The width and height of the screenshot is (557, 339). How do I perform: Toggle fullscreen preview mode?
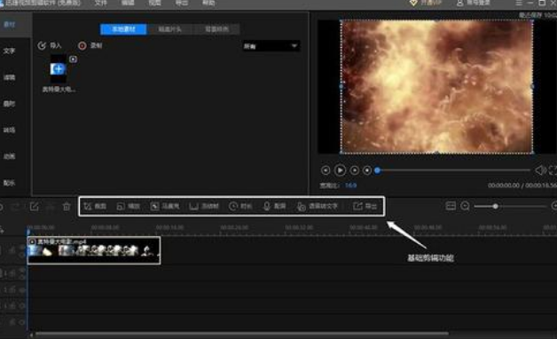pyautogui.click(x=553, y=170)
